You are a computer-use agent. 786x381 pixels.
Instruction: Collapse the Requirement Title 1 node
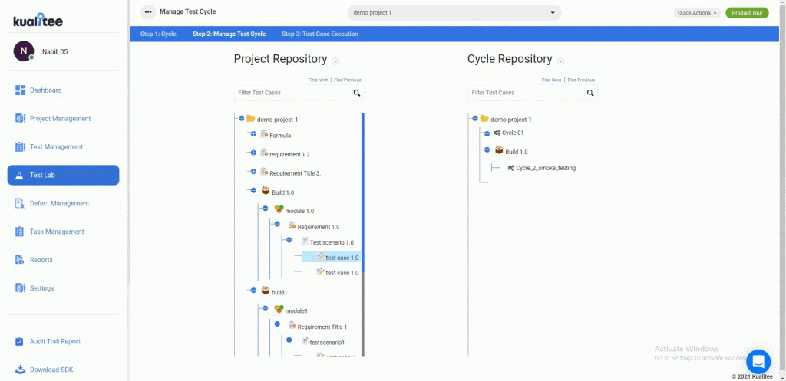point(277,324)
